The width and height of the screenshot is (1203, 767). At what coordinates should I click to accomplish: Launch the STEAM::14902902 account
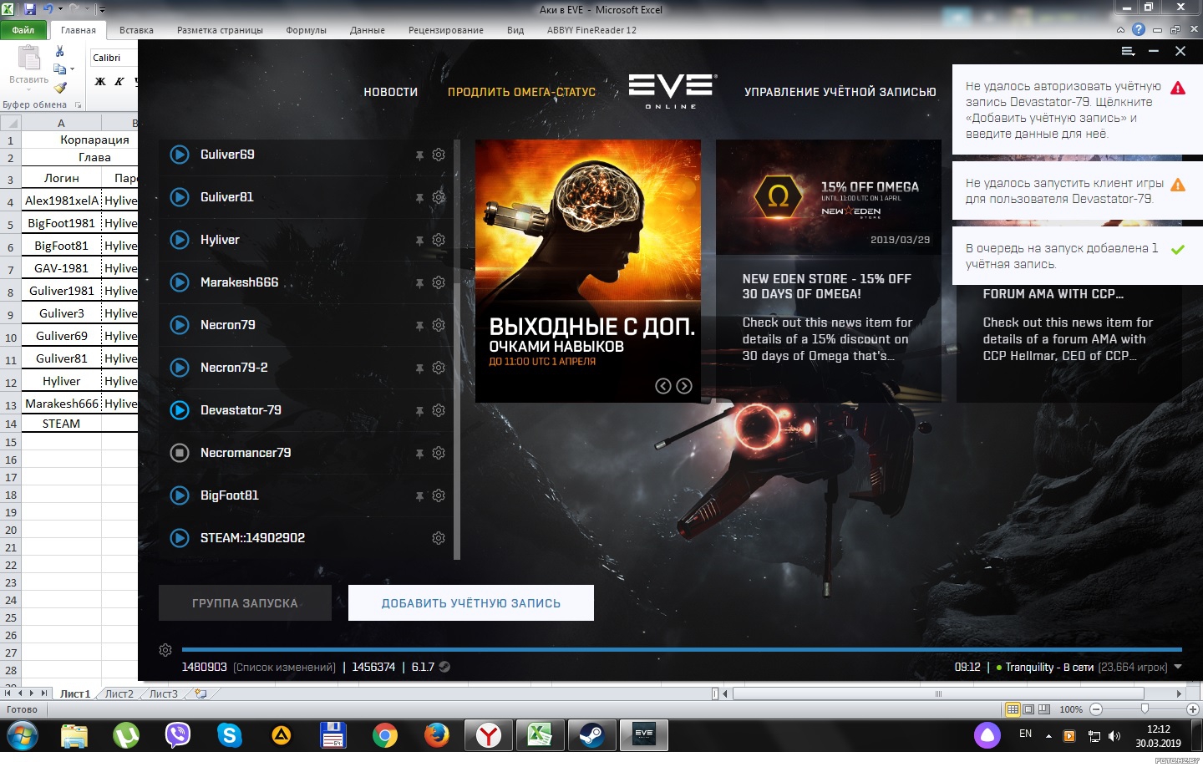click(180, 538)
